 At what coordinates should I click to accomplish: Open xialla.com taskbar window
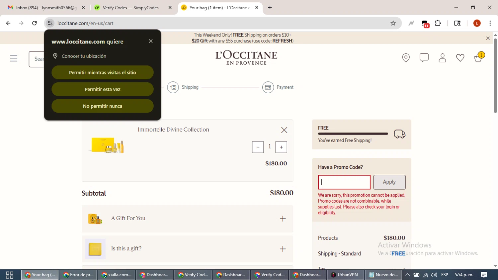(117, 275)
